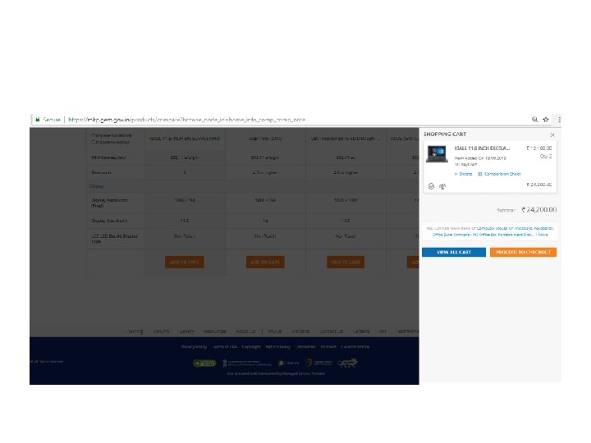Image resolution: width=591 pixels, height=443 pixels.
Task: Close the Shopping Cart panel
Action: (x=552, y=135)
